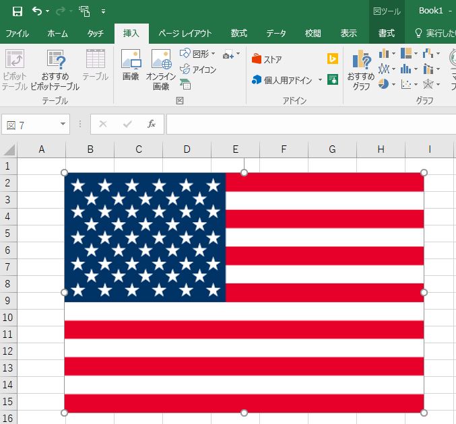This screenshot has height=424, width=456.
Task: Switch to the ホーム tab
Action: [57, 34]
